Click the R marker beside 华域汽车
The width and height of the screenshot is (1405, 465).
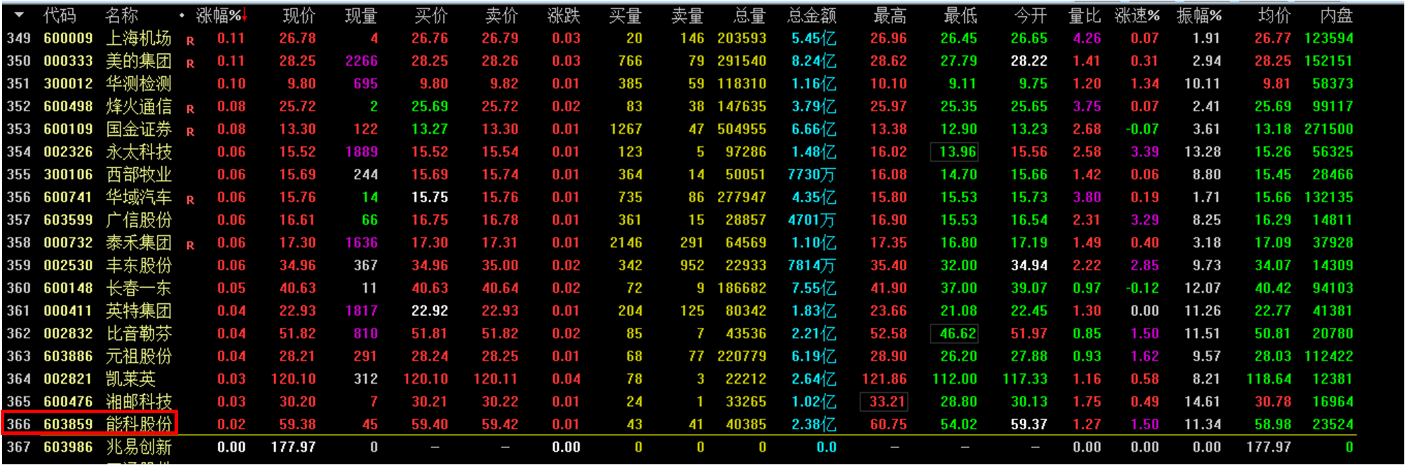point(190,200)
